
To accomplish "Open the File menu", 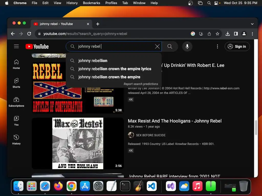I will click(x=35, y=3).
